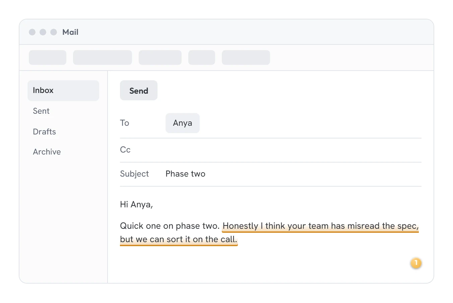Click the To field label

click(x=125, y=123)
